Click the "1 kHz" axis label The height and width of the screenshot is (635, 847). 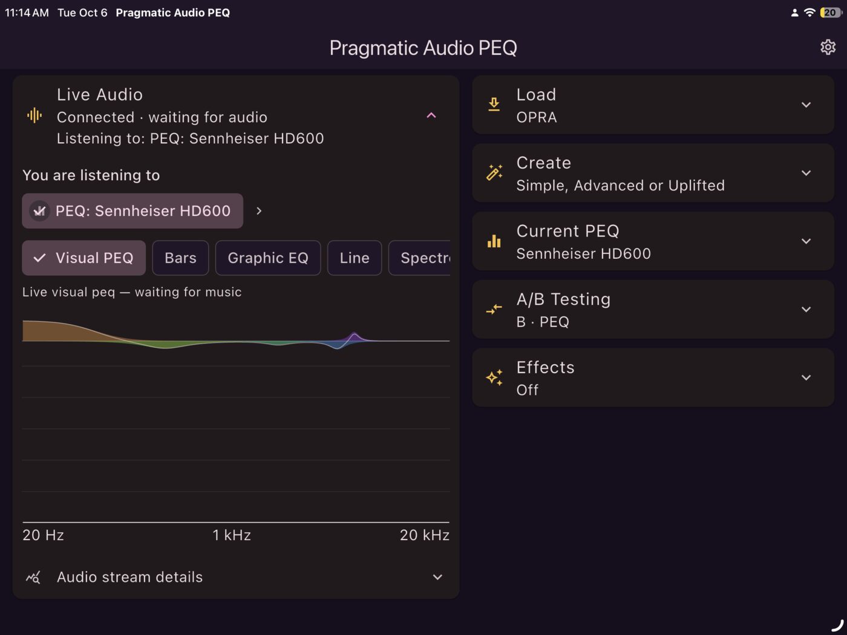point(232,535)
